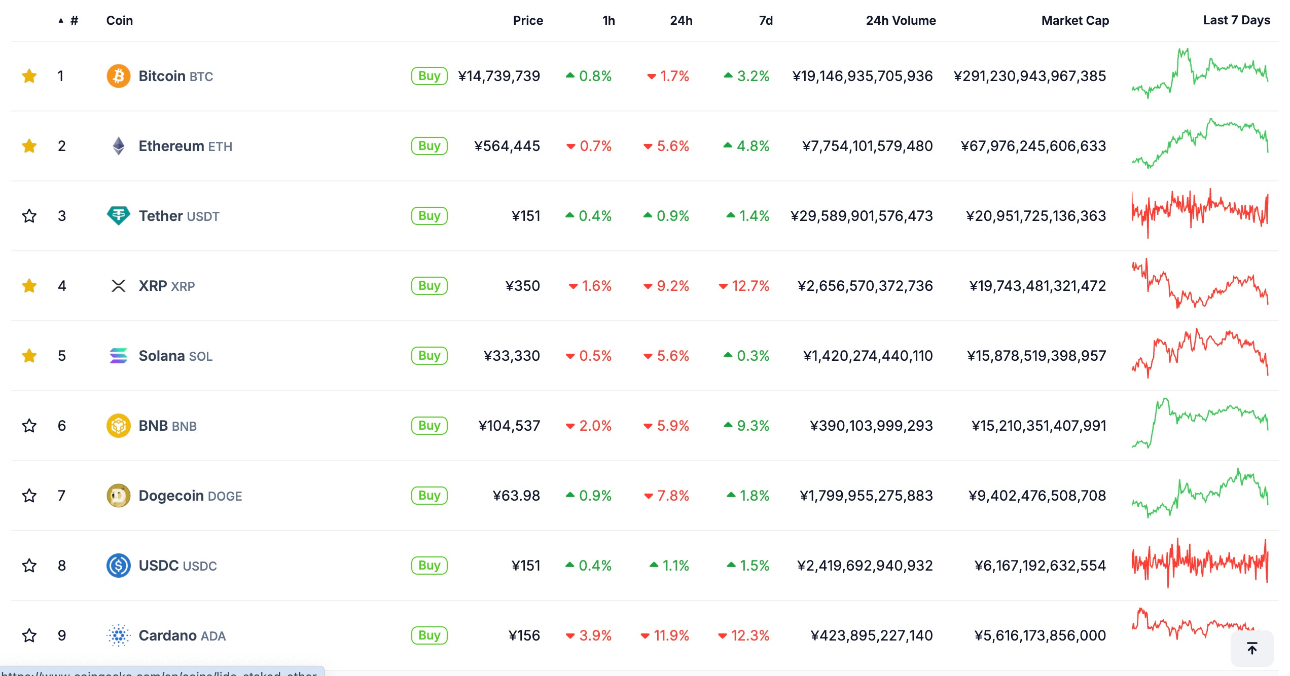Unfavorite Solana using its star
The image size is (1290, 676).
click(x=29, y=356)
